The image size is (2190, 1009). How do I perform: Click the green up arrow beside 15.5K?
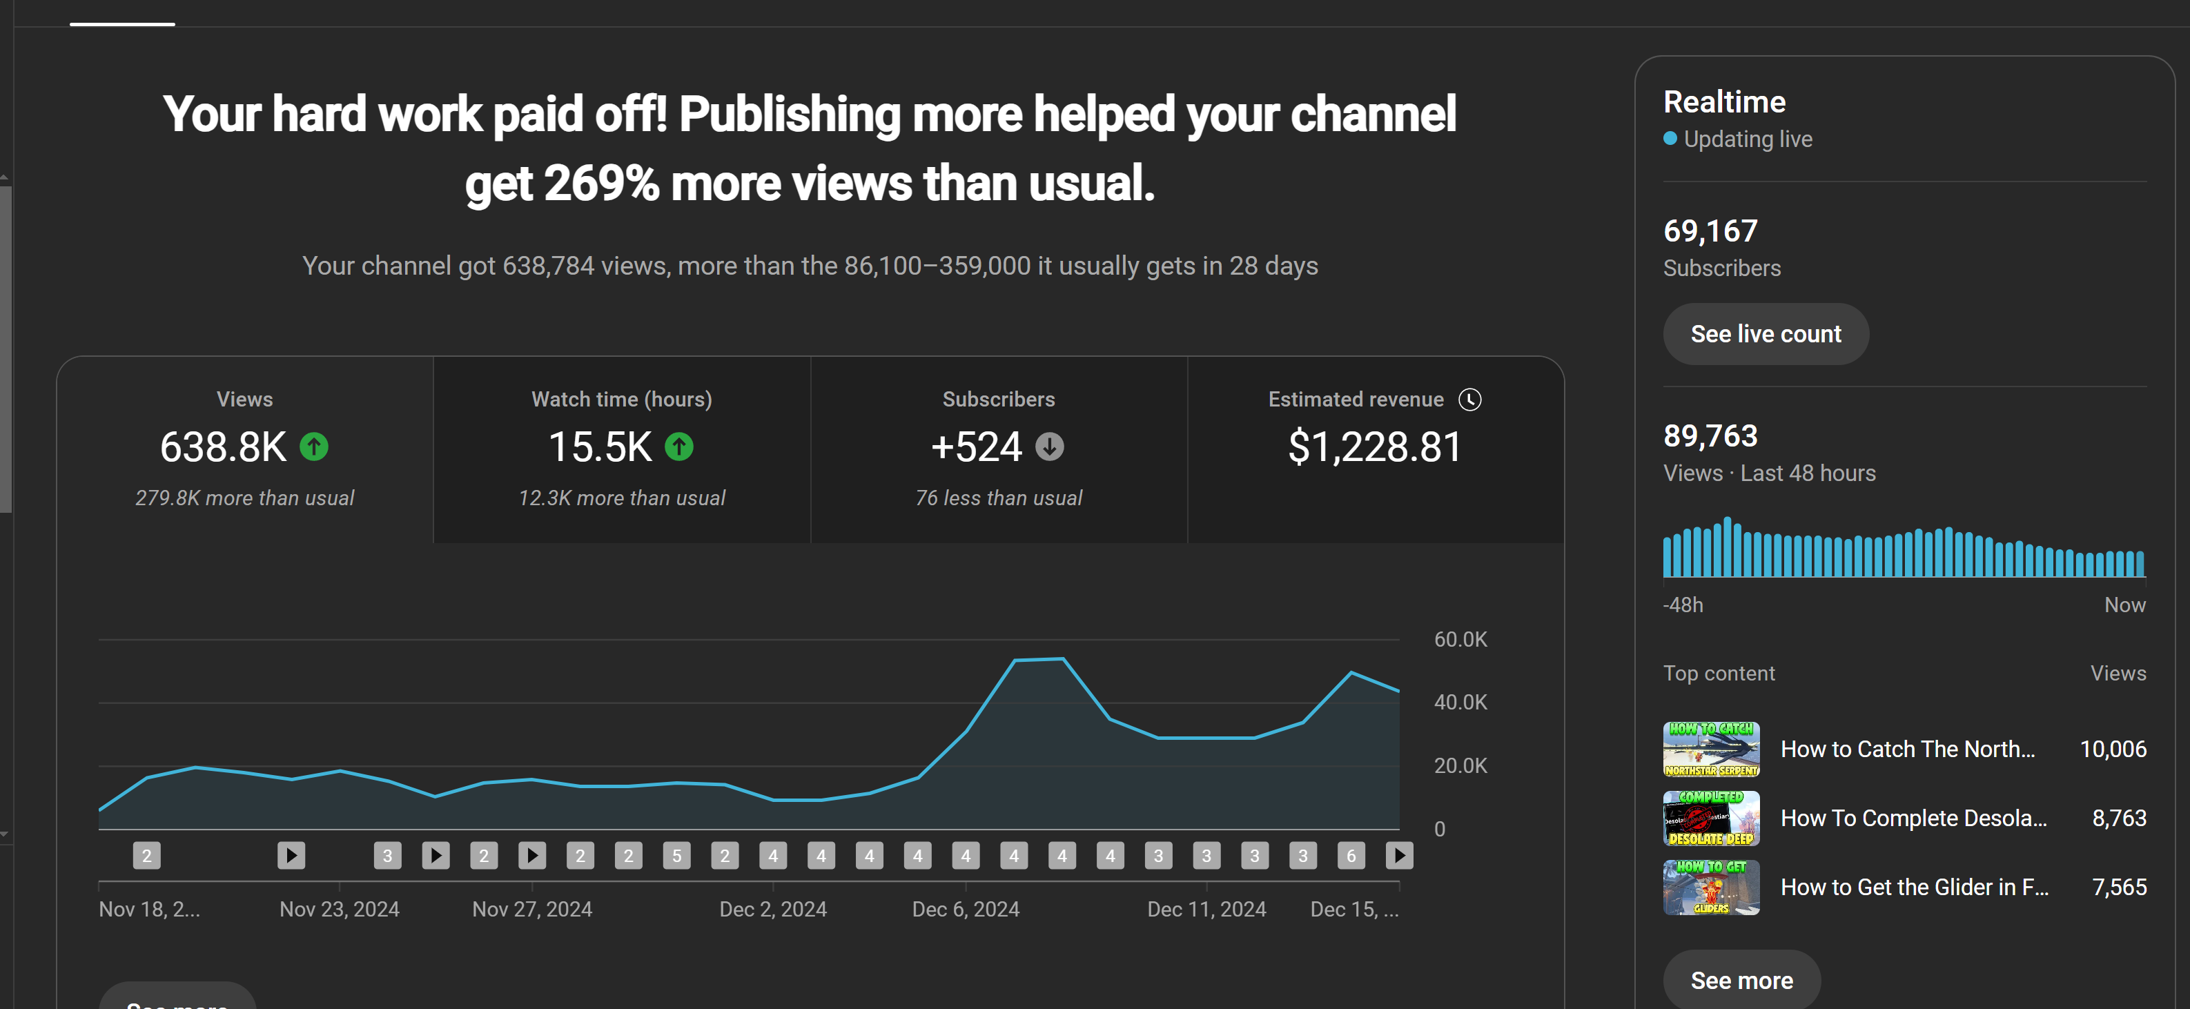[x=678, y=447]
